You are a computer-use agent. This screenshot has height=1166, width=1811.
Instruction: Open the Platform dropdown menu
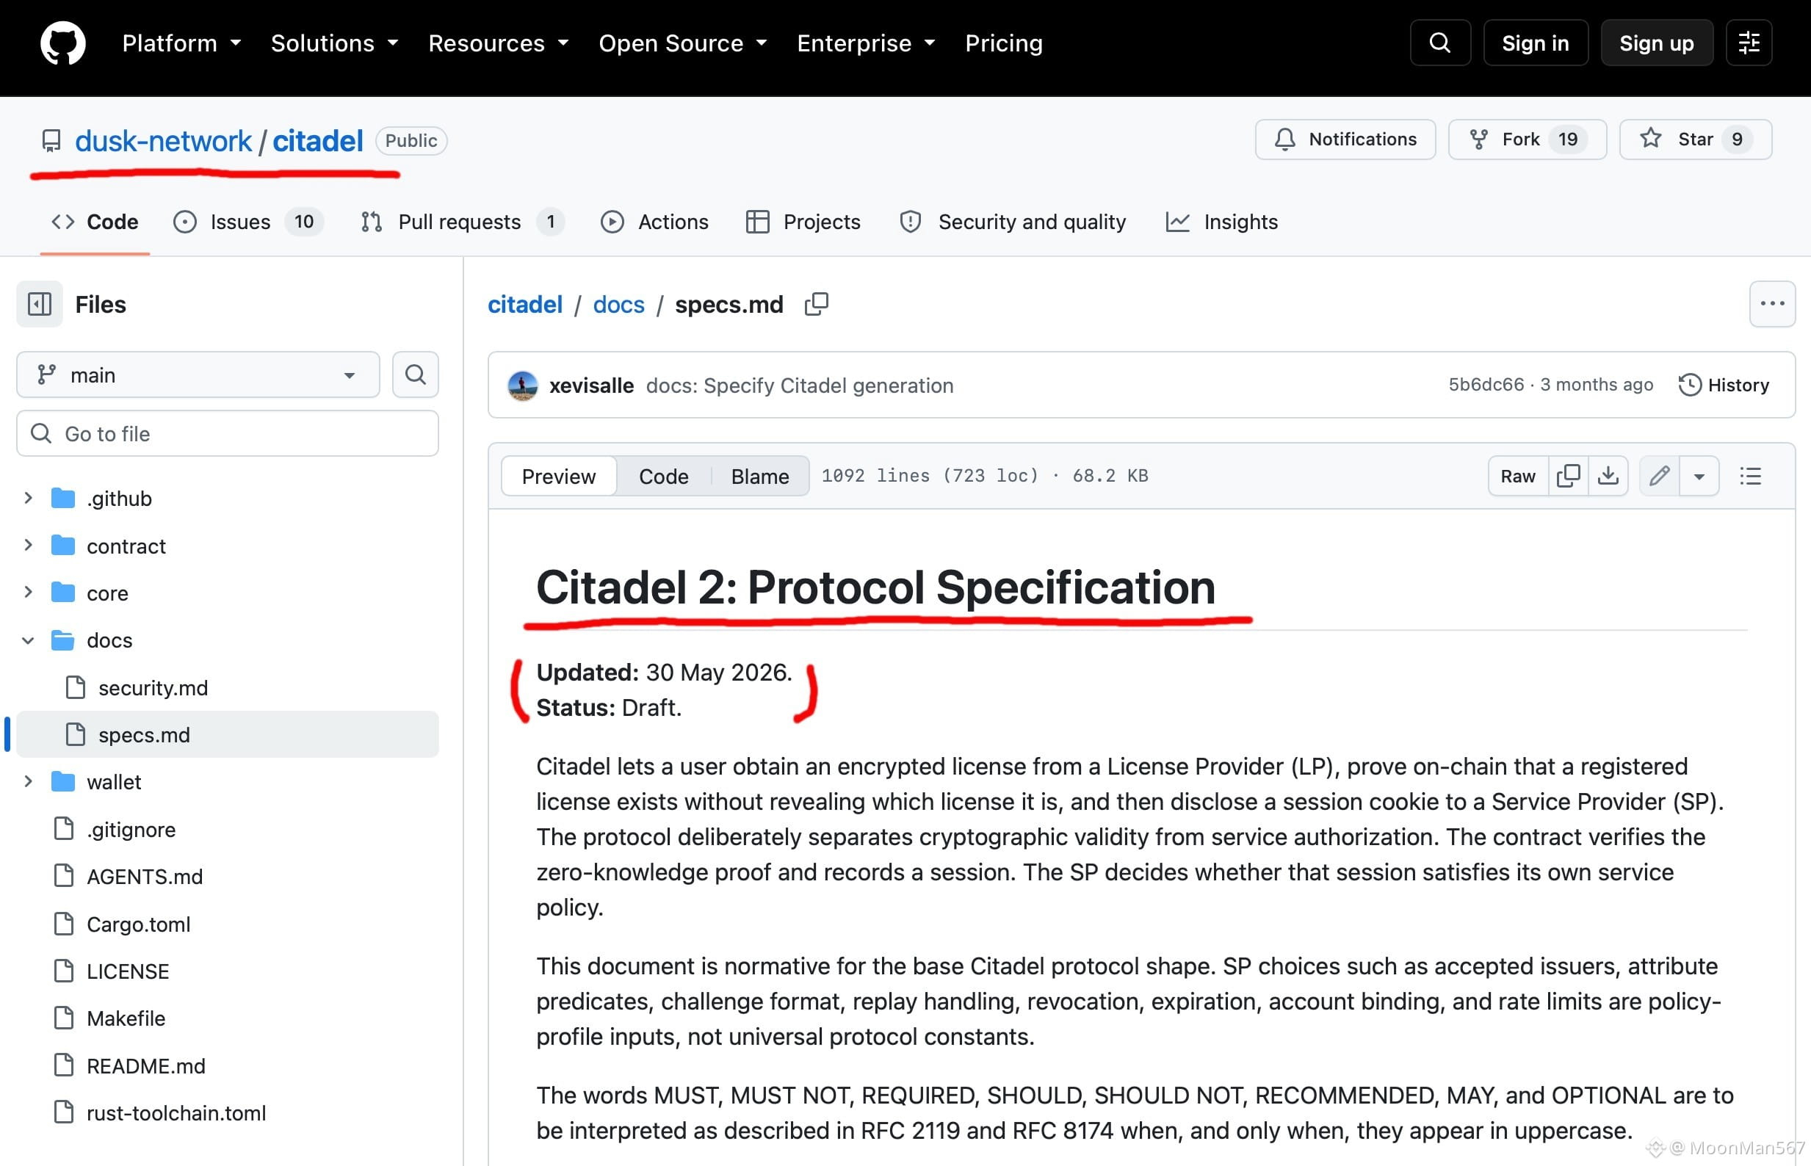click(x=181, y=43)
